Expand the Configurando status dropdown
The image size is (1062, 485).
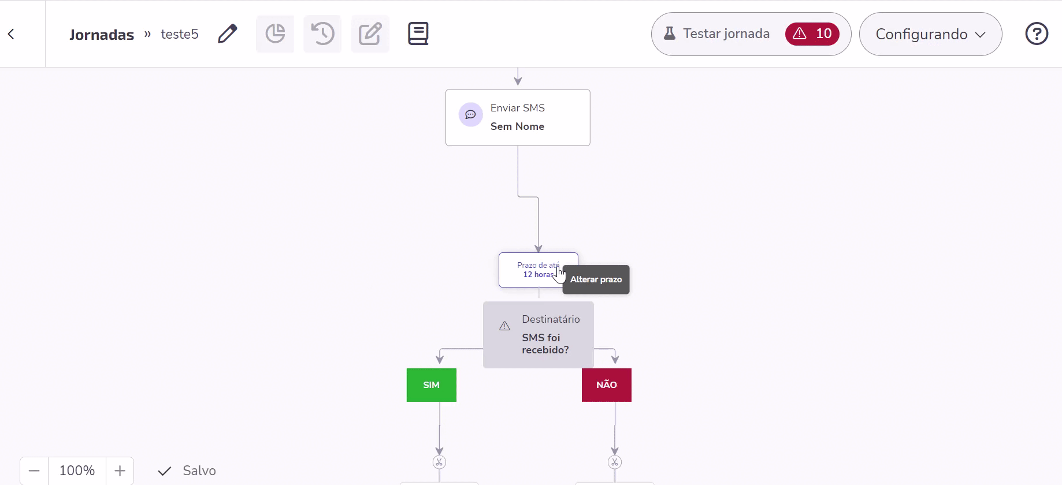tap(930, 34)
